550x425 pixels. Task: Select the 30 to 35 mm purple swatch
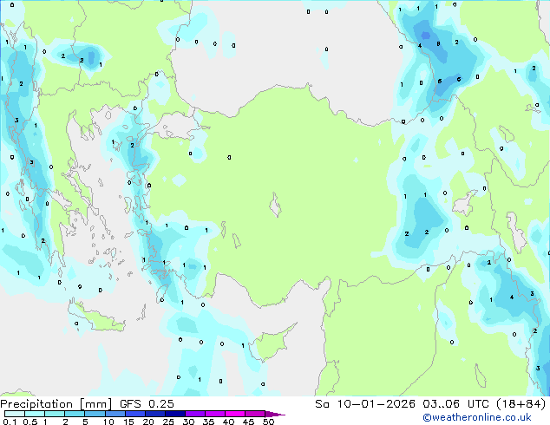click(195, 414)
